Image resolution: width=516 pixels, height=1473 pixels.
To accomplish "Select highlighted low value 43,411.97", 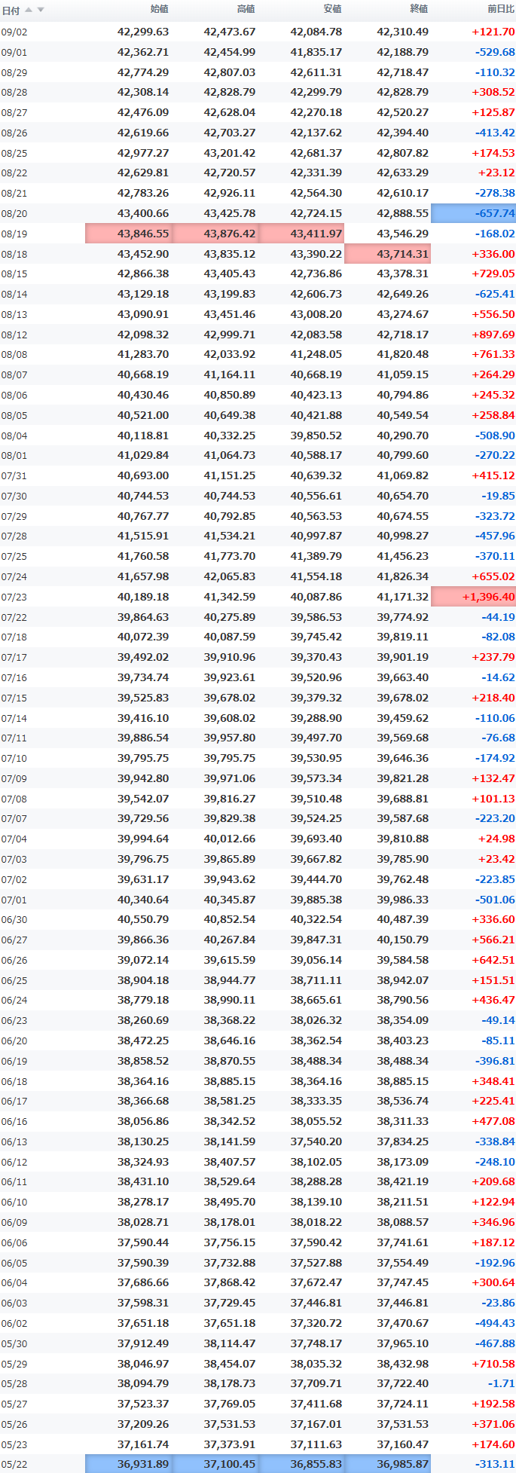I will coord(301,234).
